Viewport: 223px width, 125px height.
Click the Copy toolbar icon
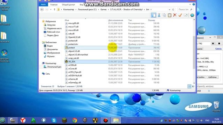point(164,15)
